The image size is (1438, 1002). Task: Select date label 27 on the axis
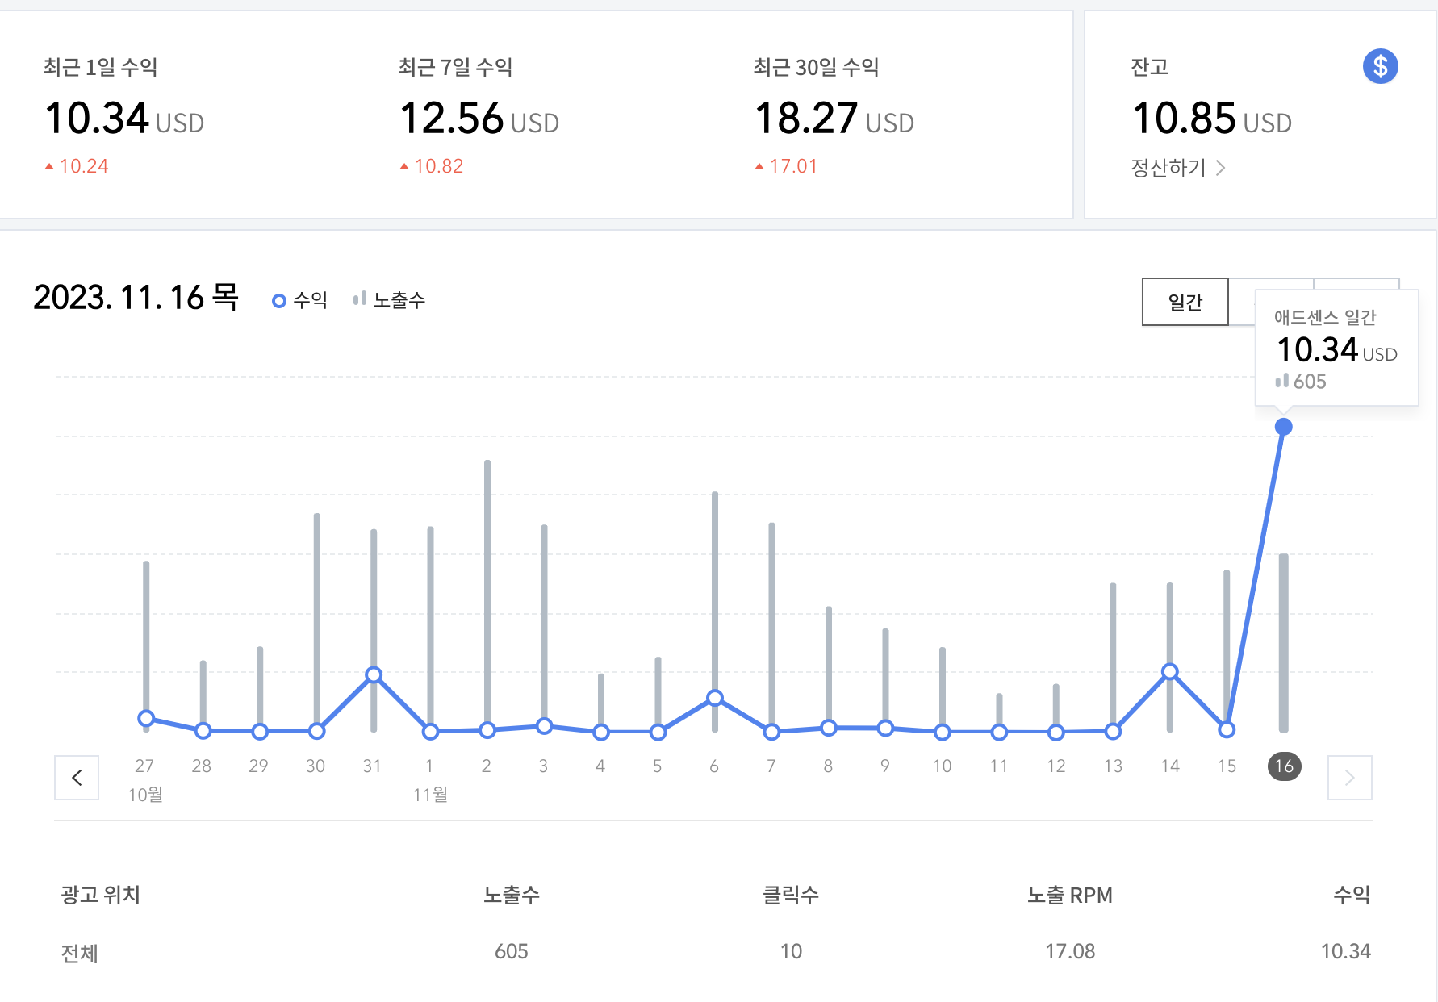pos(144,766)
